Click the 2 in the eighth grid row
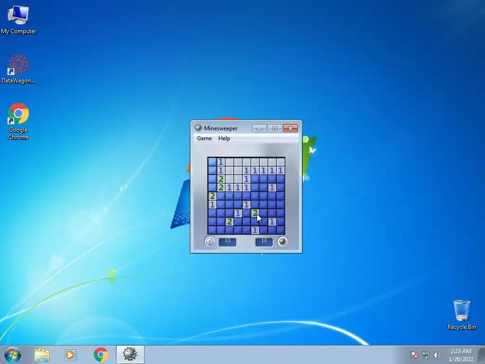 pyautogui.click(x=229, y=222)
